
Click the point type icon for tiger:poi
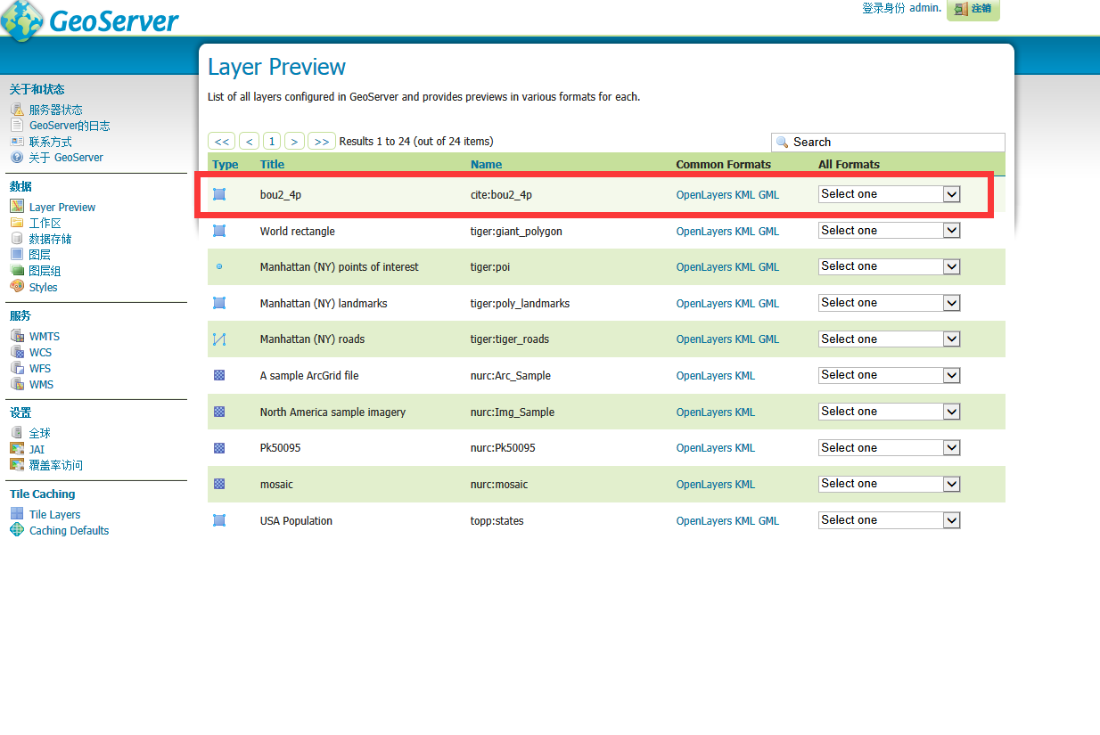pos(219,266)
